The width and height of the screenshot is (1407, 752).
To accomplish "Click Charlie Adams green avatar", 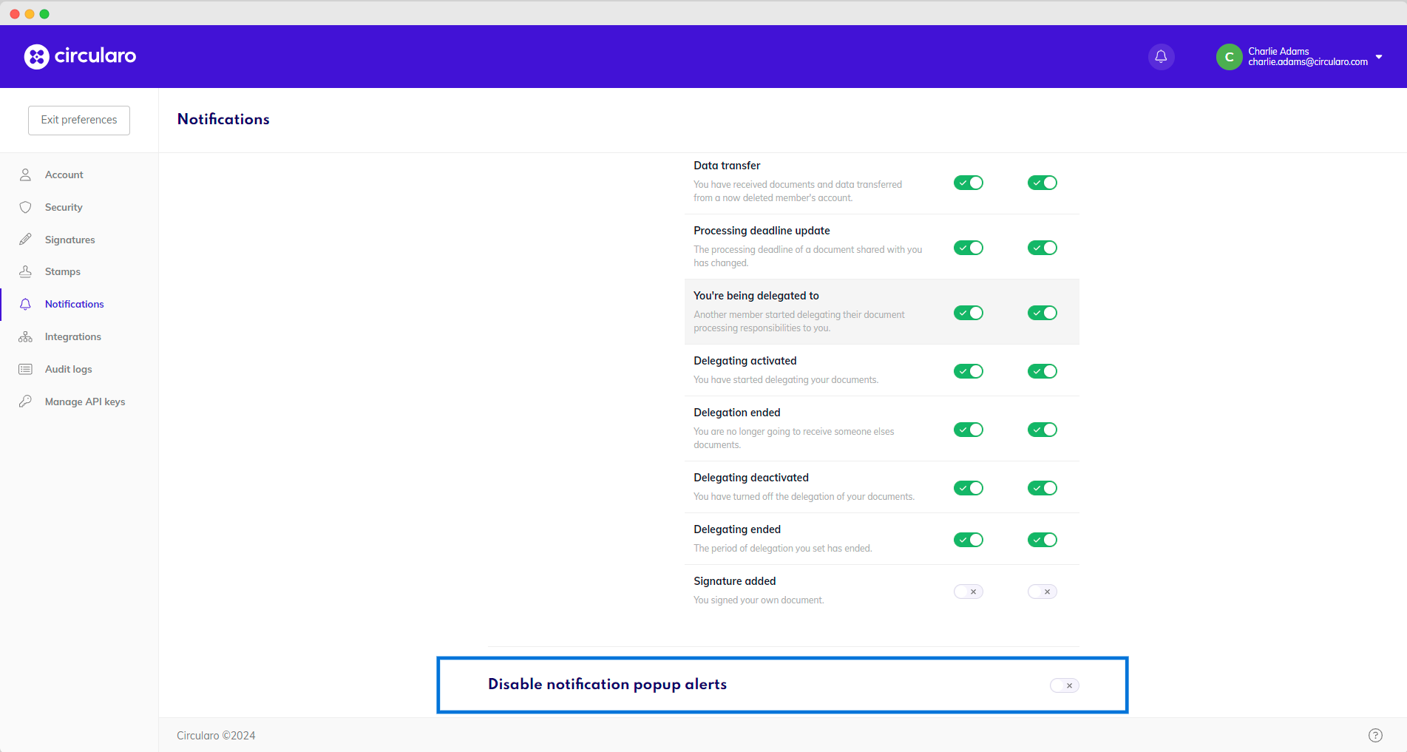I will (x=1229, y=57).
